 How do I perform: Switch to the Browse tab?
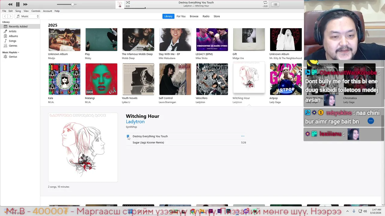tap(194, 16)
